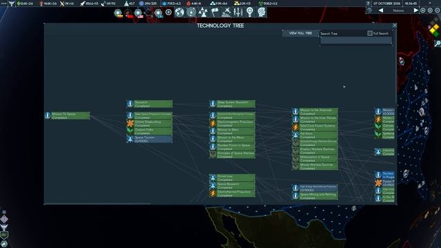Click the green leaf icon of Outpost Habs

pos(130,131)
